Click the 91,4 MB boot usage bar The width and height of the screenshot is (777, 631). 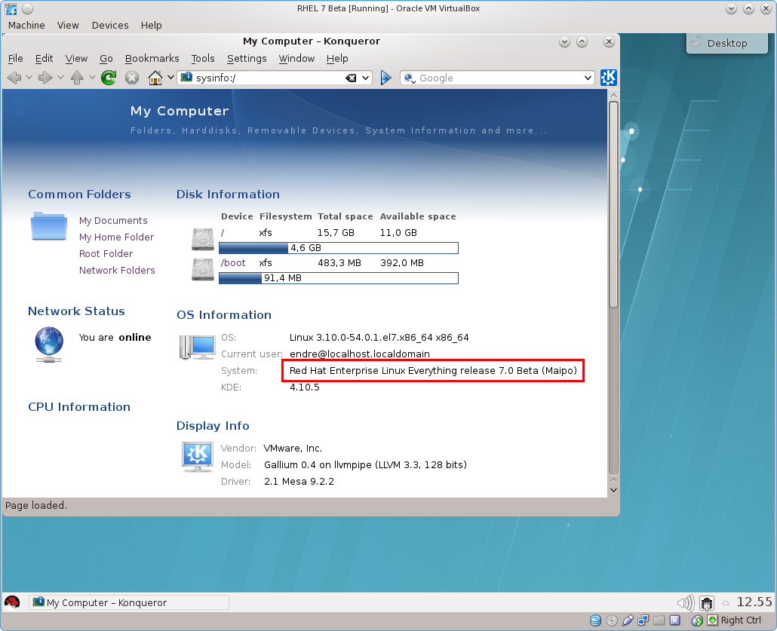click(339, 278)
